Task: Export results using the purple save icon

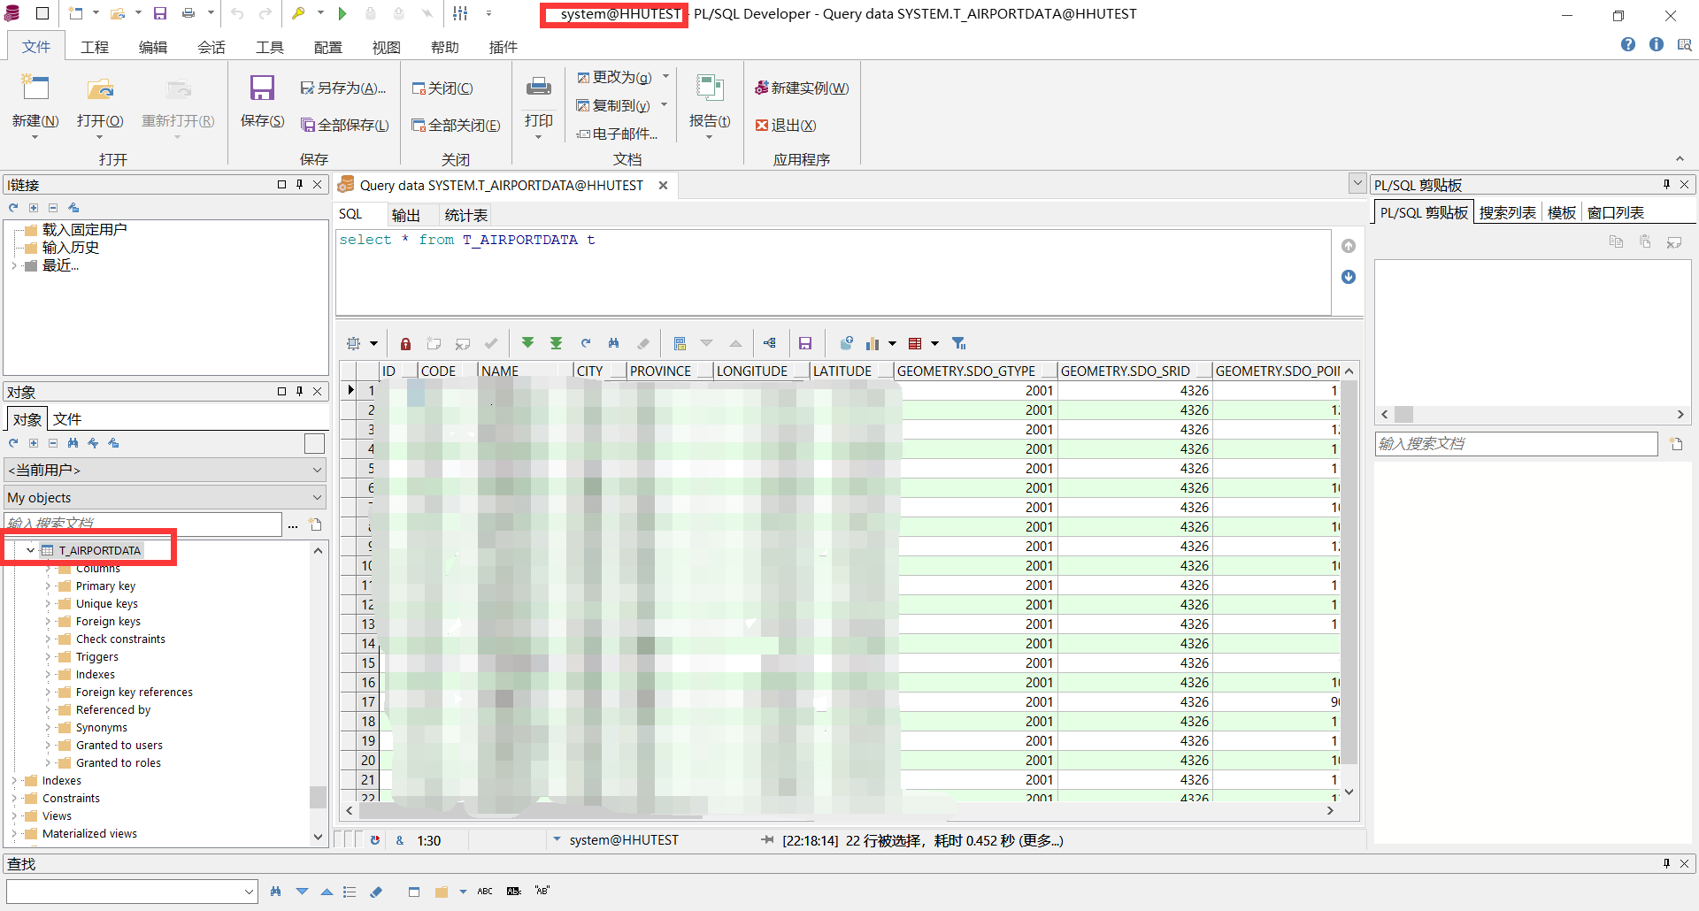Action: [805, 343]
